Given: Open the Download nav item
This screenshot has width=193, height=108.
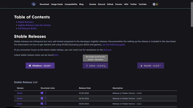Looking at the screenshot, I should coord(44,4).
